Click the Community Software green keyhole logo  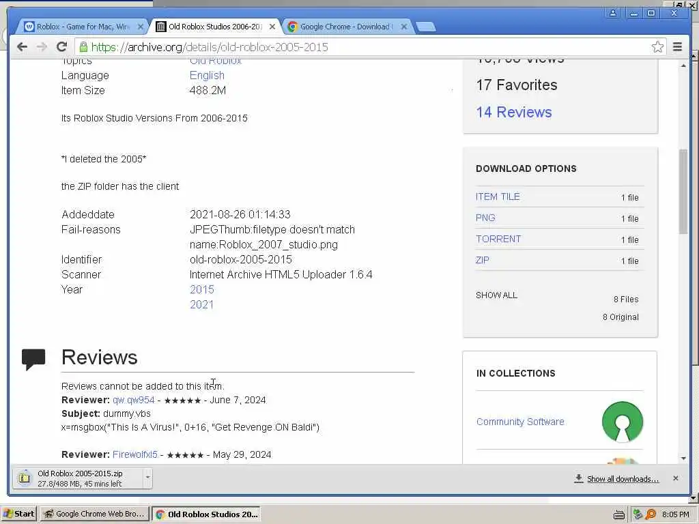(x=623, y=422)
